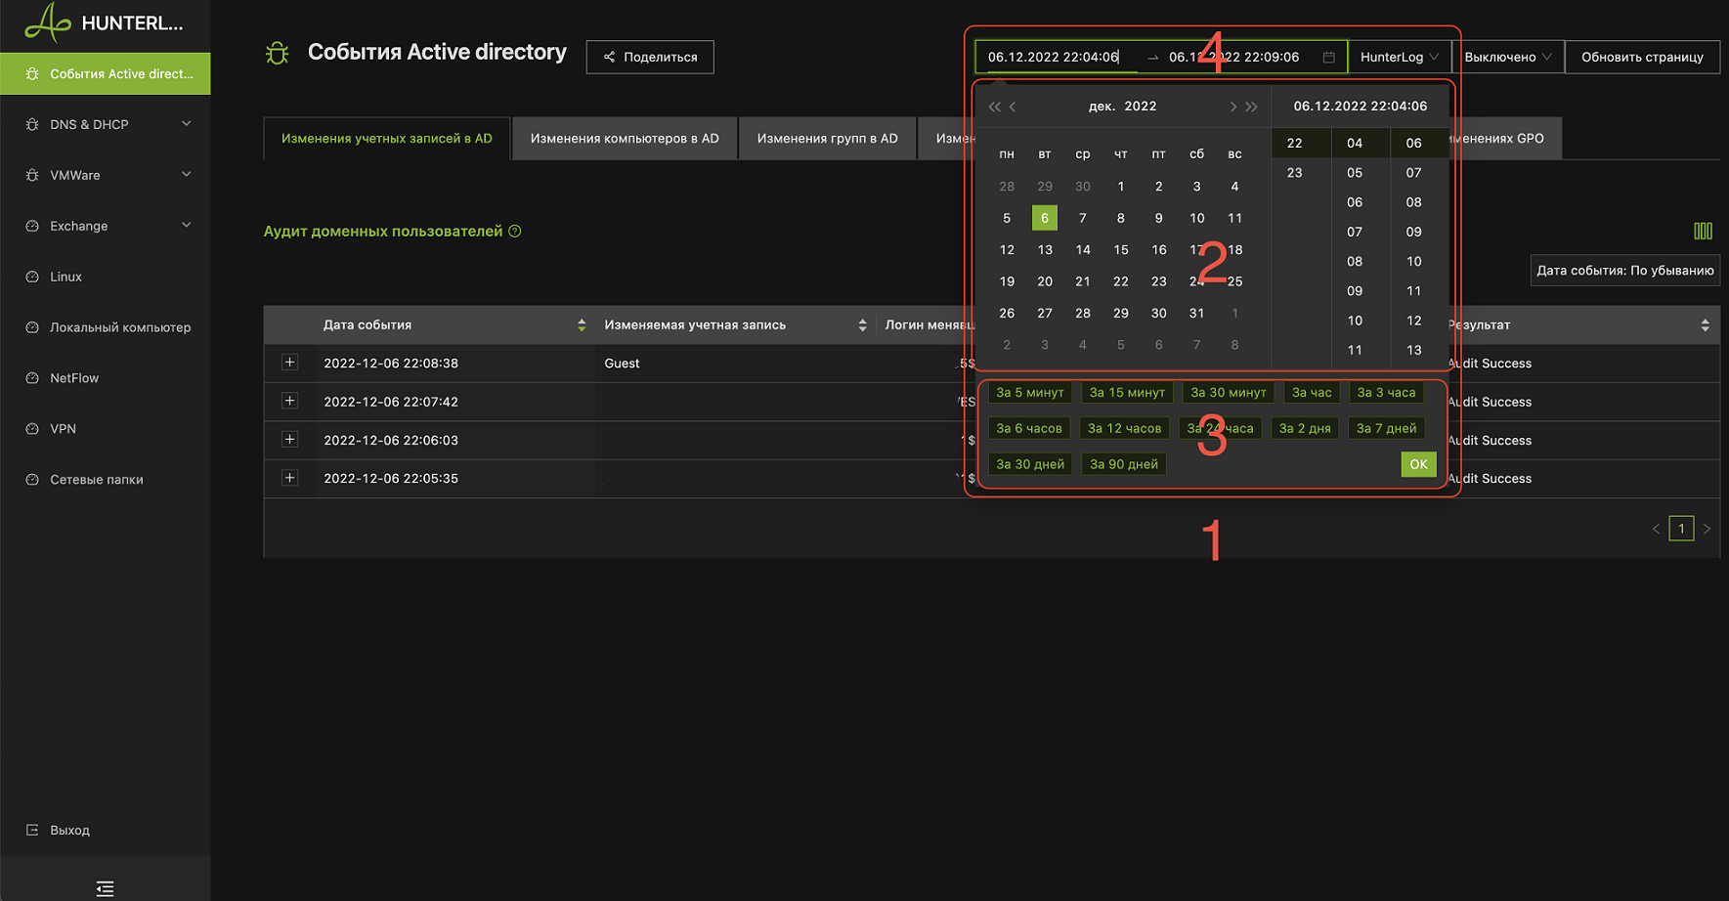Image resolution: width=1729 pixels, height=901 pixels.
Task: Open 'Локальный компьютер' in the sidebar
Action: tap(106, 327)
